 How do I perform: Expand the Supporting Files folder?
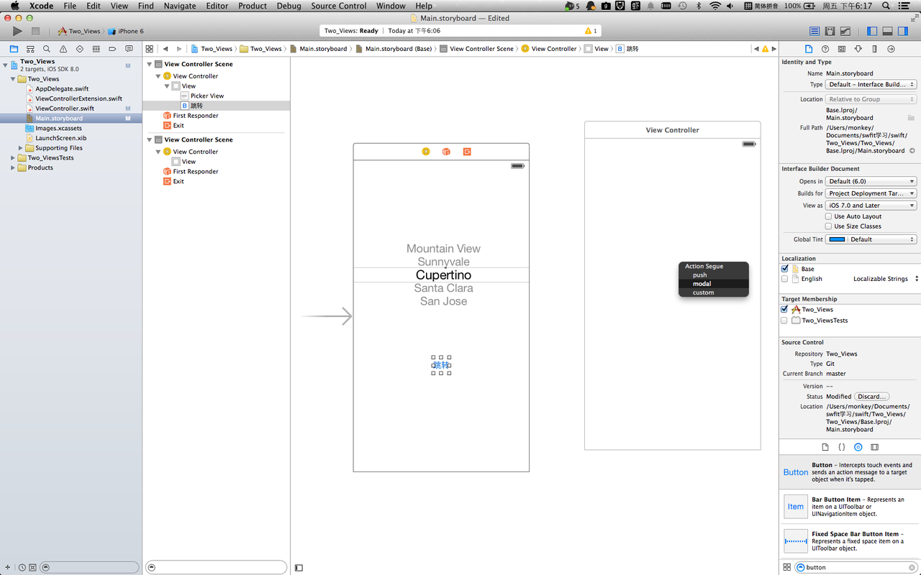tap(21, 148)
